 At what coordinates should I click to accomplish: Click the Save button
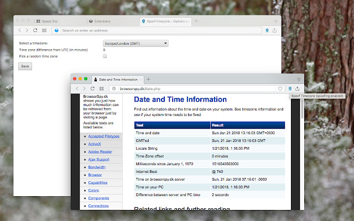[x=25, y=66]
